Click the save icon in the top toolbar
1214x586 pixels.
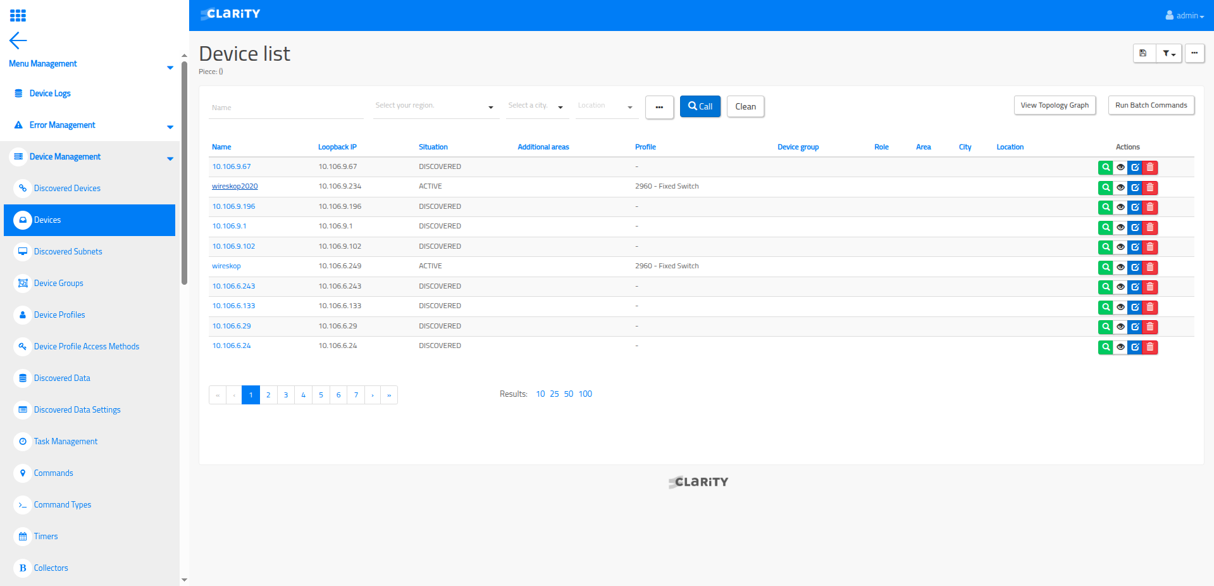pyautogui.click(x=1143, y=54)
